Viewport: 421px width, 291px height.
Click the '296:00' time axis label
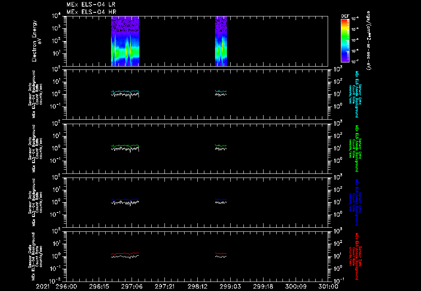[66, 286]
